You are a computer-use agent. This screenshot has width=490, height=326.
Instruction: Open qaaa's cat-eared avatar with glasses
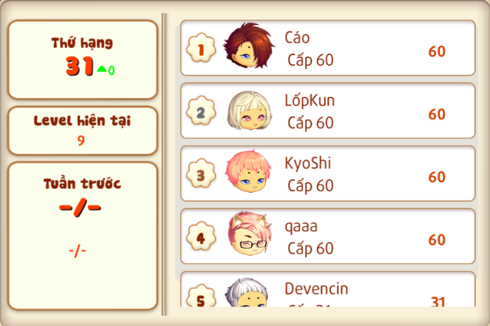point(249,234)
